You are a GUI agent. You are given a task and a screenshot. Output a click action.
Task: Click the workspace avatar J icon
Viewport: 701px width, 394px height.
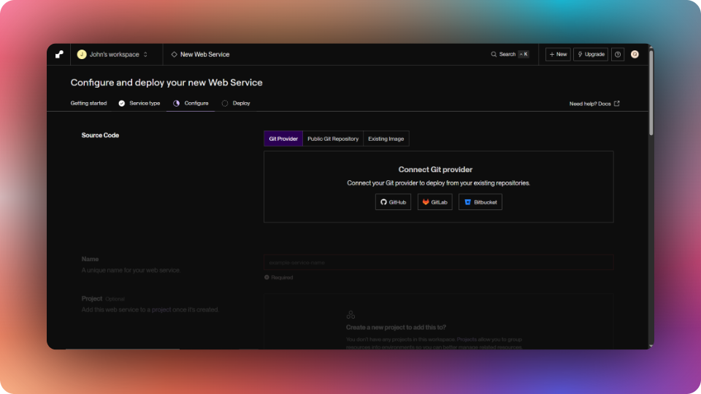(81, 55)
